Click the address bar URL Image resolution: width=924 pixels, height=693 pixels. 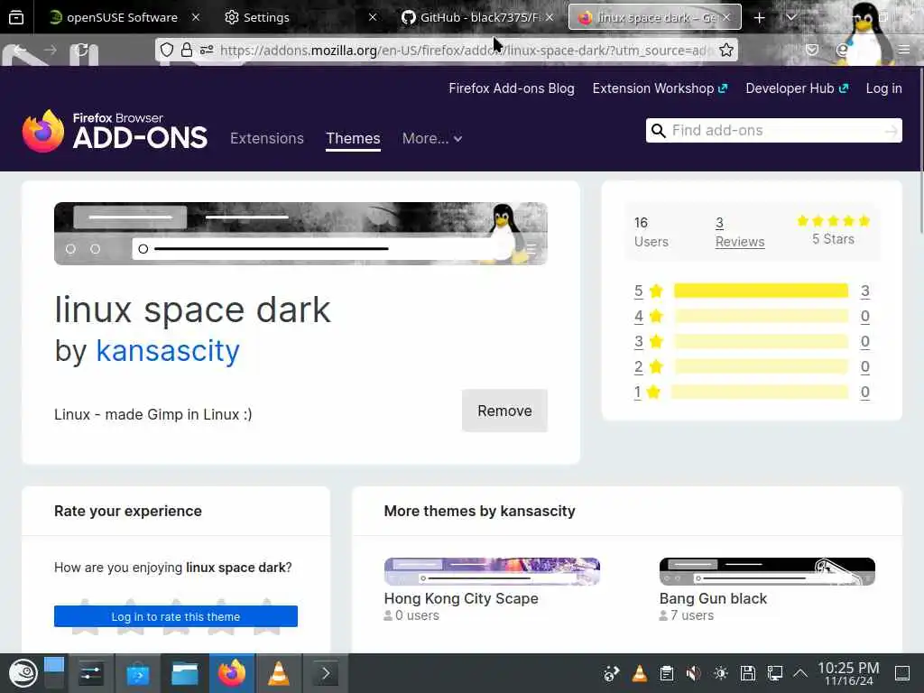[466, 51]
